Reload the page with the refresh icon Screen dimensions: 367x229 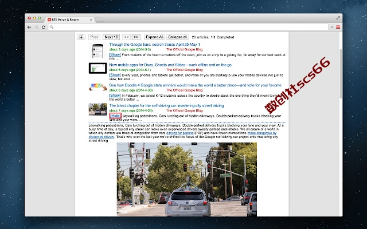coord(44,27)
